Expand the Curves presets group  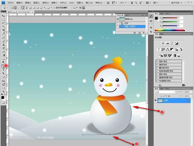157,64
